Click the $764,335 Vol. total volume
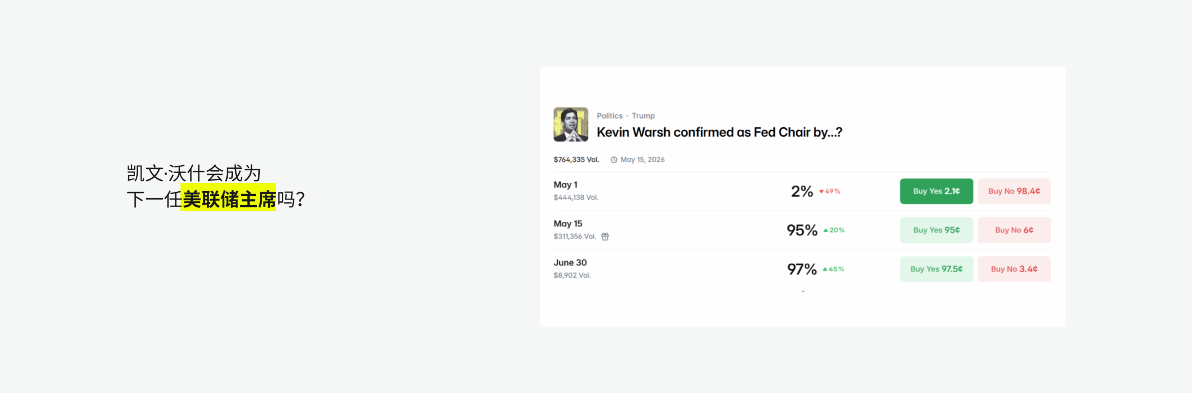Screen dimensions: 1192x393 click(576, 160)
